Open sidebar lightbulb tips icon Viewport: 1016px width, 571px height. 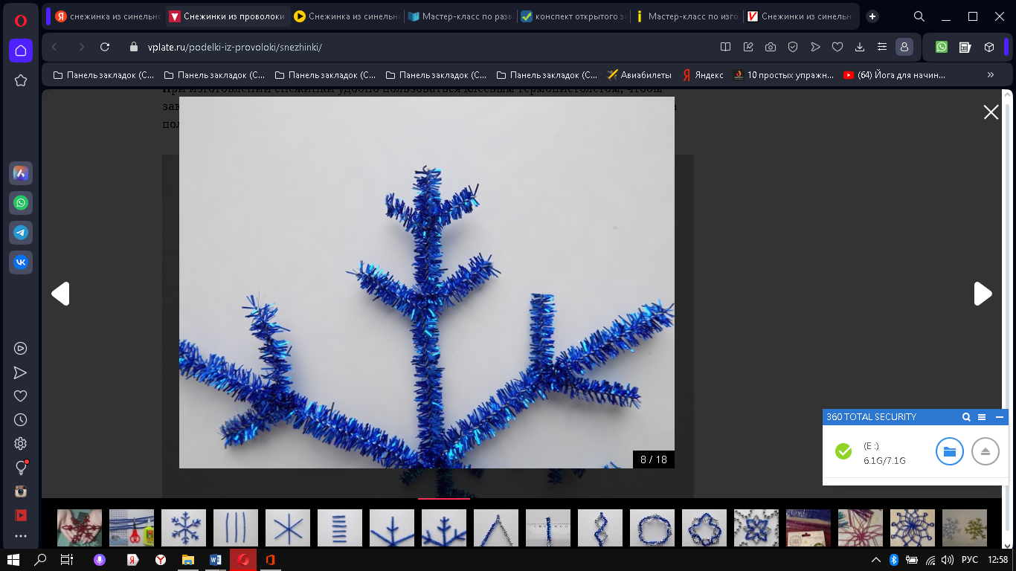coord(21,468)
